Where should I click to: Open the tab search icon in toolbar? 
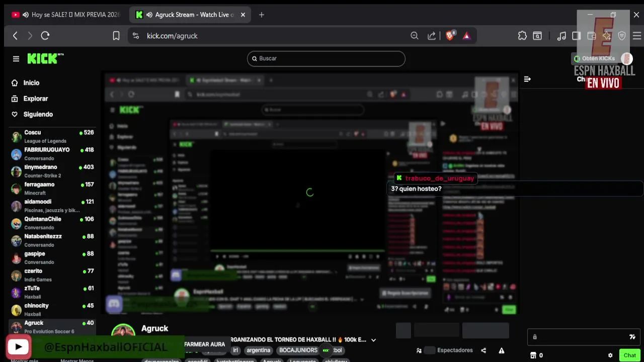coord(537,36)
